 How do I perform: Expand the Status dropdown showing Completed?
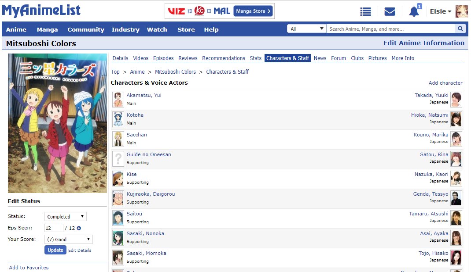point(65,217)
